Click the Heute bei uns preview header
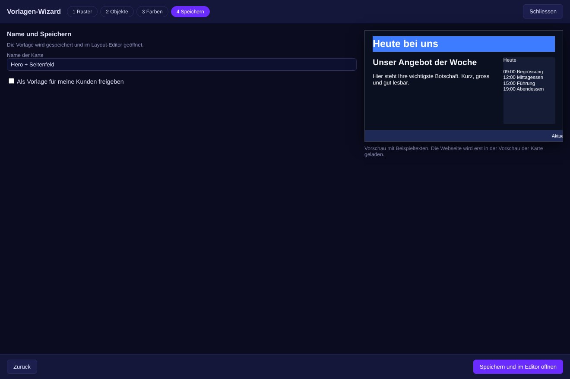This screenshot has width=570, height=379. pyautogui.click(x=464, y=44)
